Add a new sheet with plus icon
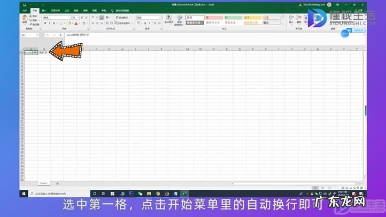 click(57, 183)
